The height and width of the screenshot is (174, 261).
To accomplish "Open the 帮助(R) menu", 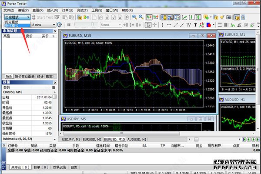I will pos(127,10).
